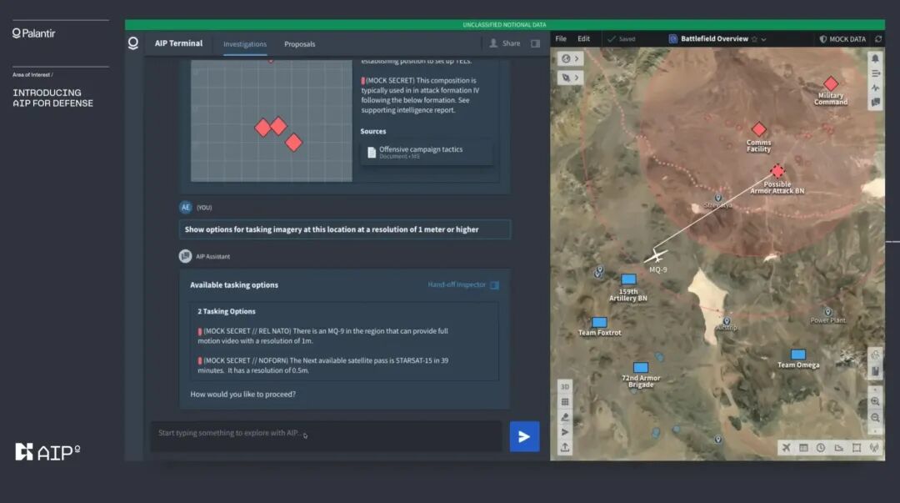
Task: Click the MOCK DATA shield badge
Action: coord(842,39)
